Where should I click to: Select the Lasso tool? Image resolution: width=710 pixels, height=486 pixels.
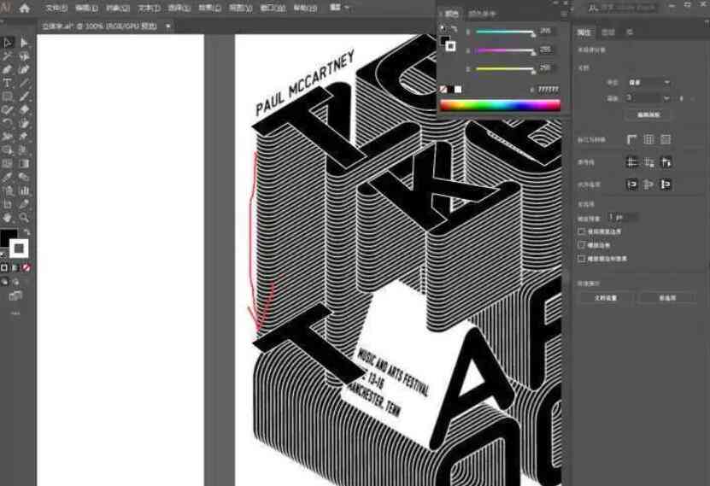24,56
